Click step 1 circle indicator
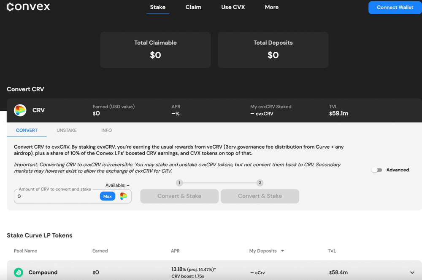The width and height of the screenshot is (422, 280). pos(179,183)
